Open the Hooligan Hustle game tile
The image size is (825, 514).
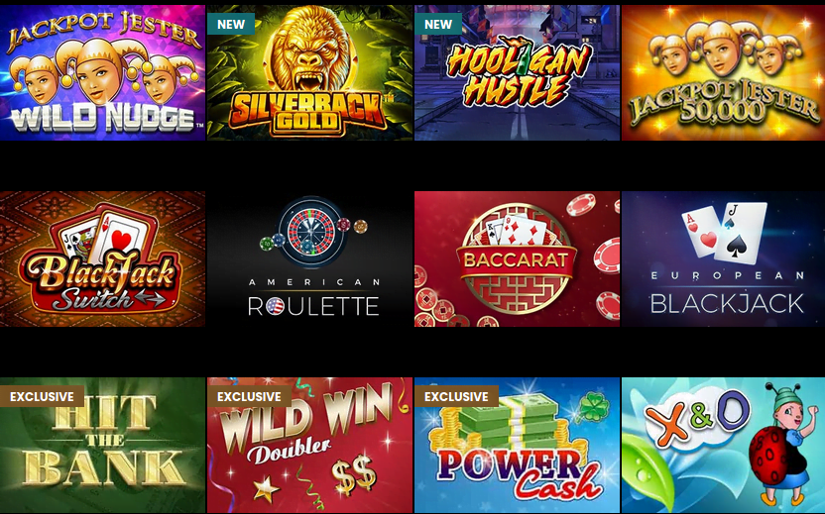point(518,72)
